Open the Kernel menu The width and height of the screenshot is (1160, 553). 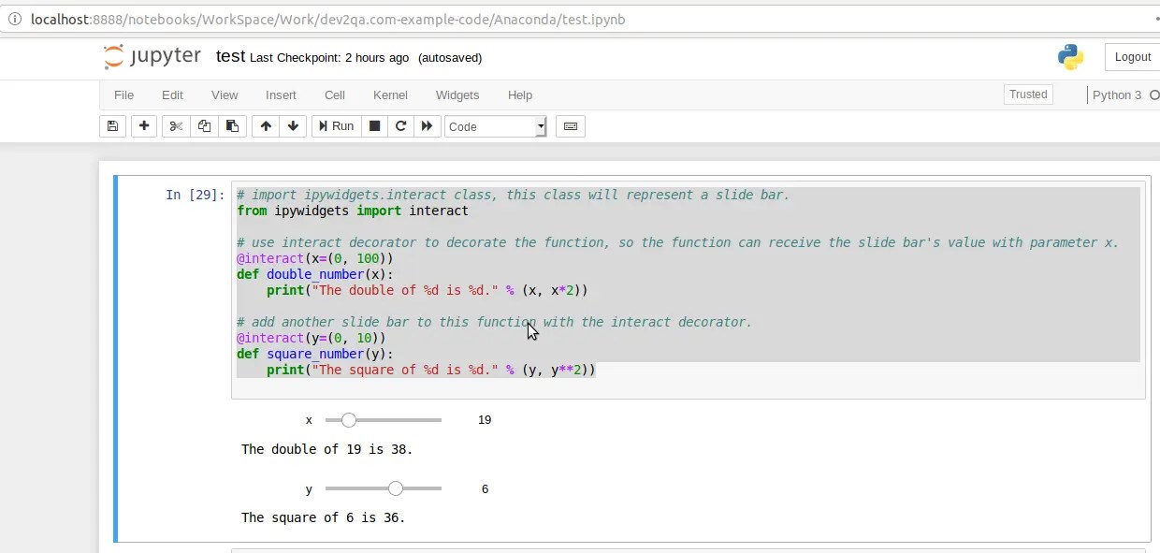390,95
